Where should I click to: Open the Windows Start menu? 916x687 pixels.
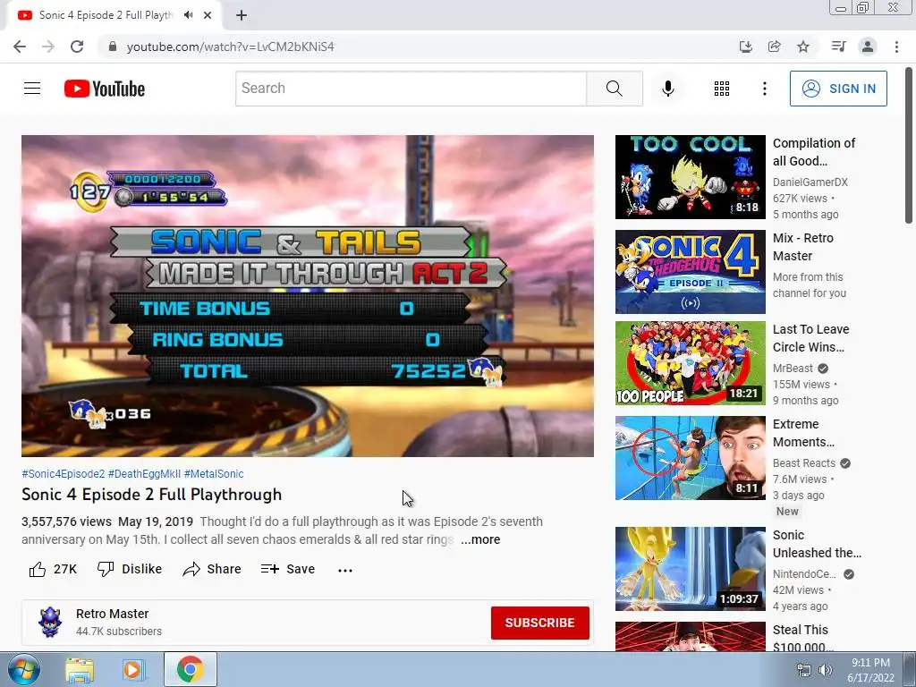point(24,669)
